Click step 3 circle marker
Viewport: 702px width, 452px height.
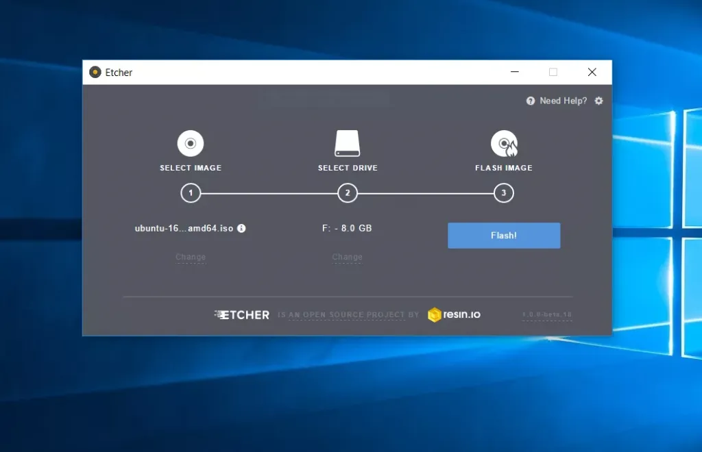click(504, 193)
